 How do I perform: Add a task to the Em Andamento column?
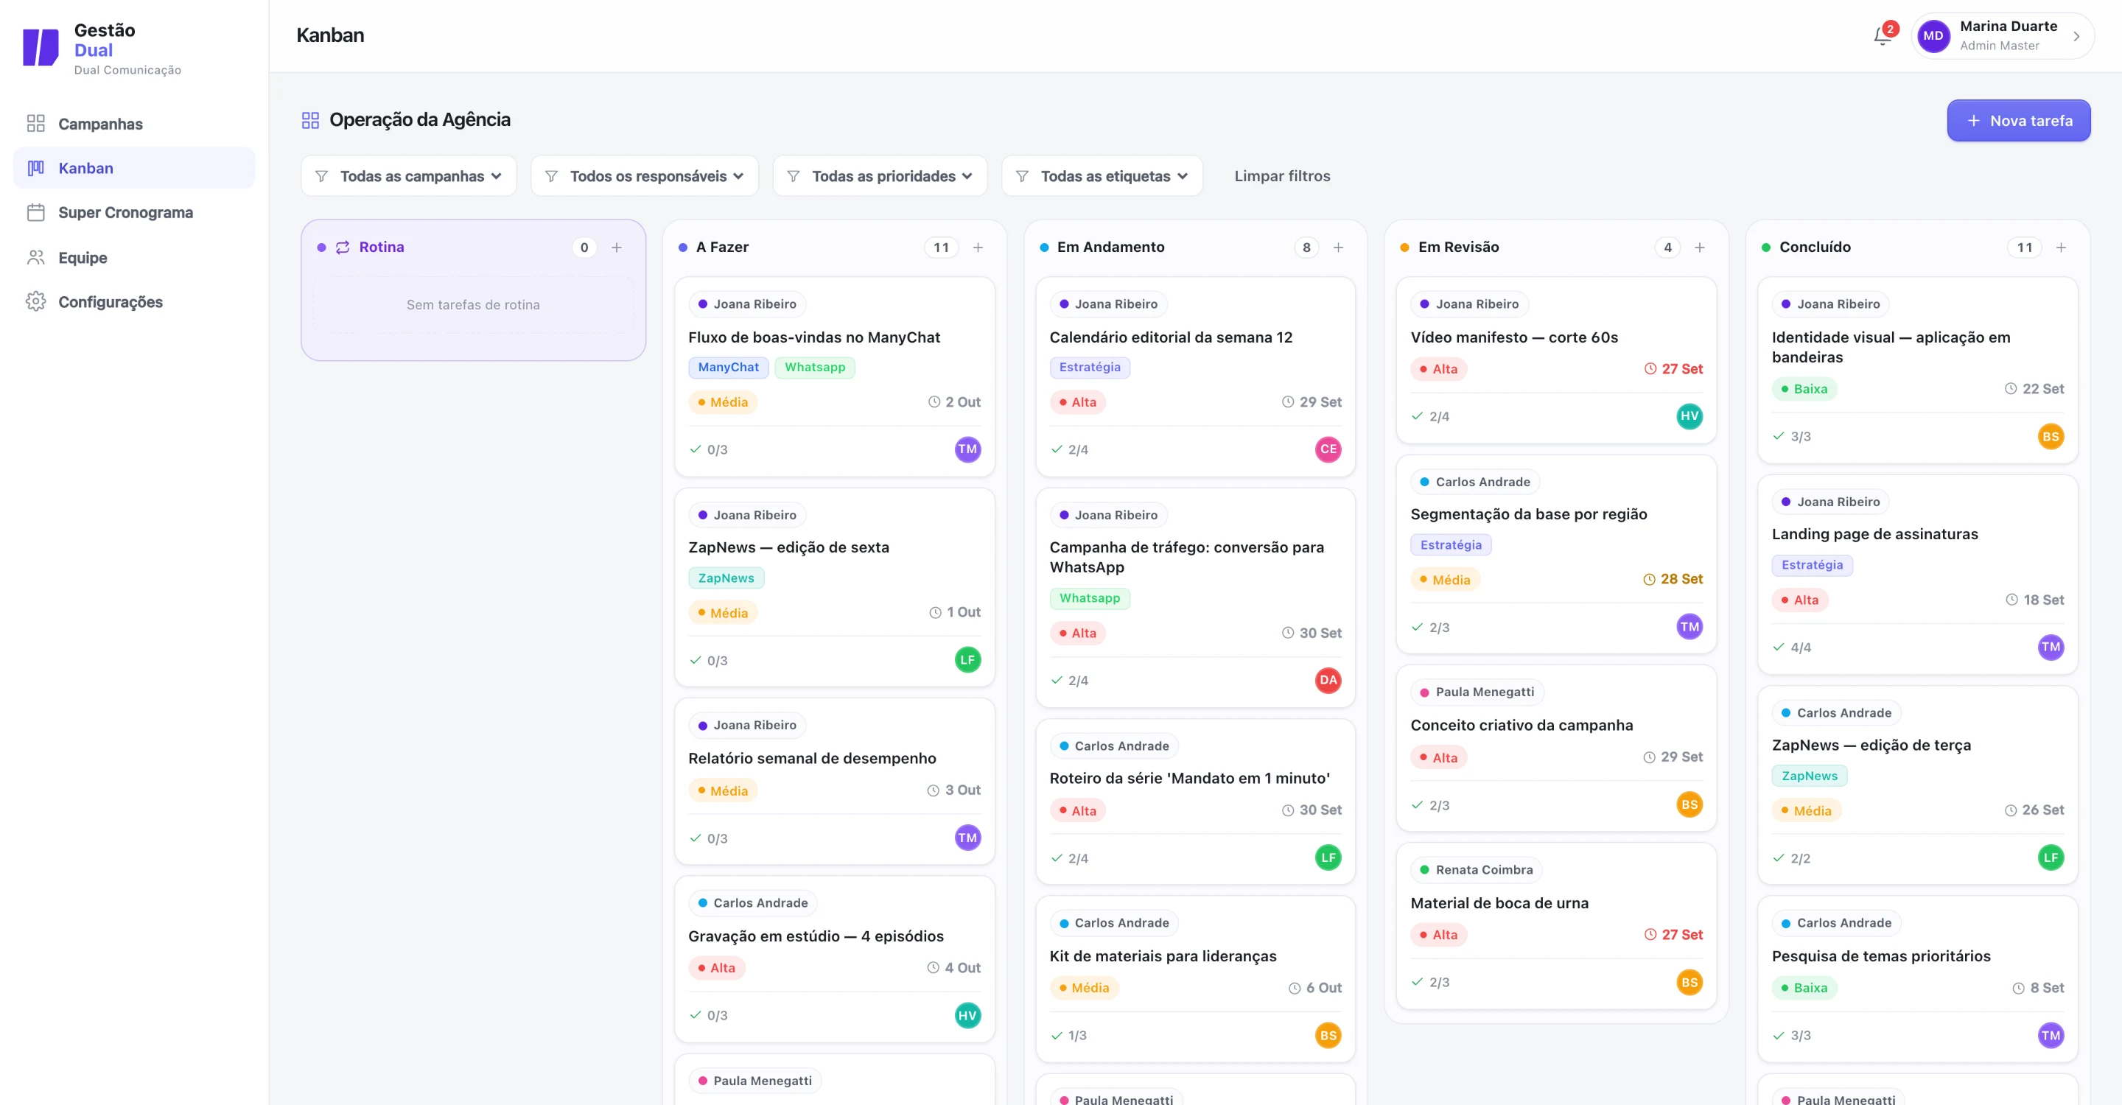1339,247
